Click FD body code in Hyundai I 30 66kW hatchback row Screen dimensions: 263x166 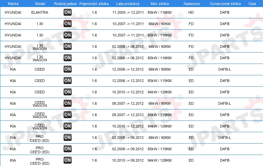[191, 24]
